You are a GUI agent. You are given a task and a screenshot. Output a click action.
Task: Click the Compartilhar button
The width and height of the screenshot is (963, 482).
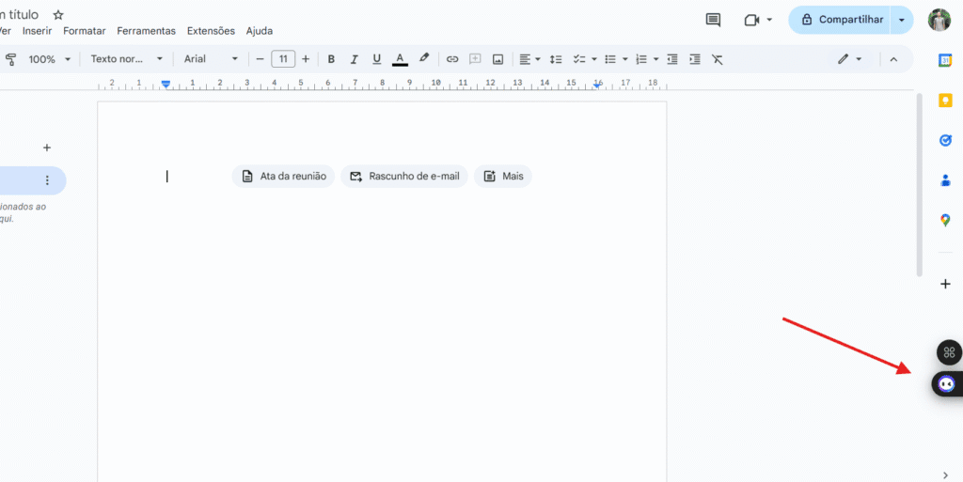(x=840, y=20)
